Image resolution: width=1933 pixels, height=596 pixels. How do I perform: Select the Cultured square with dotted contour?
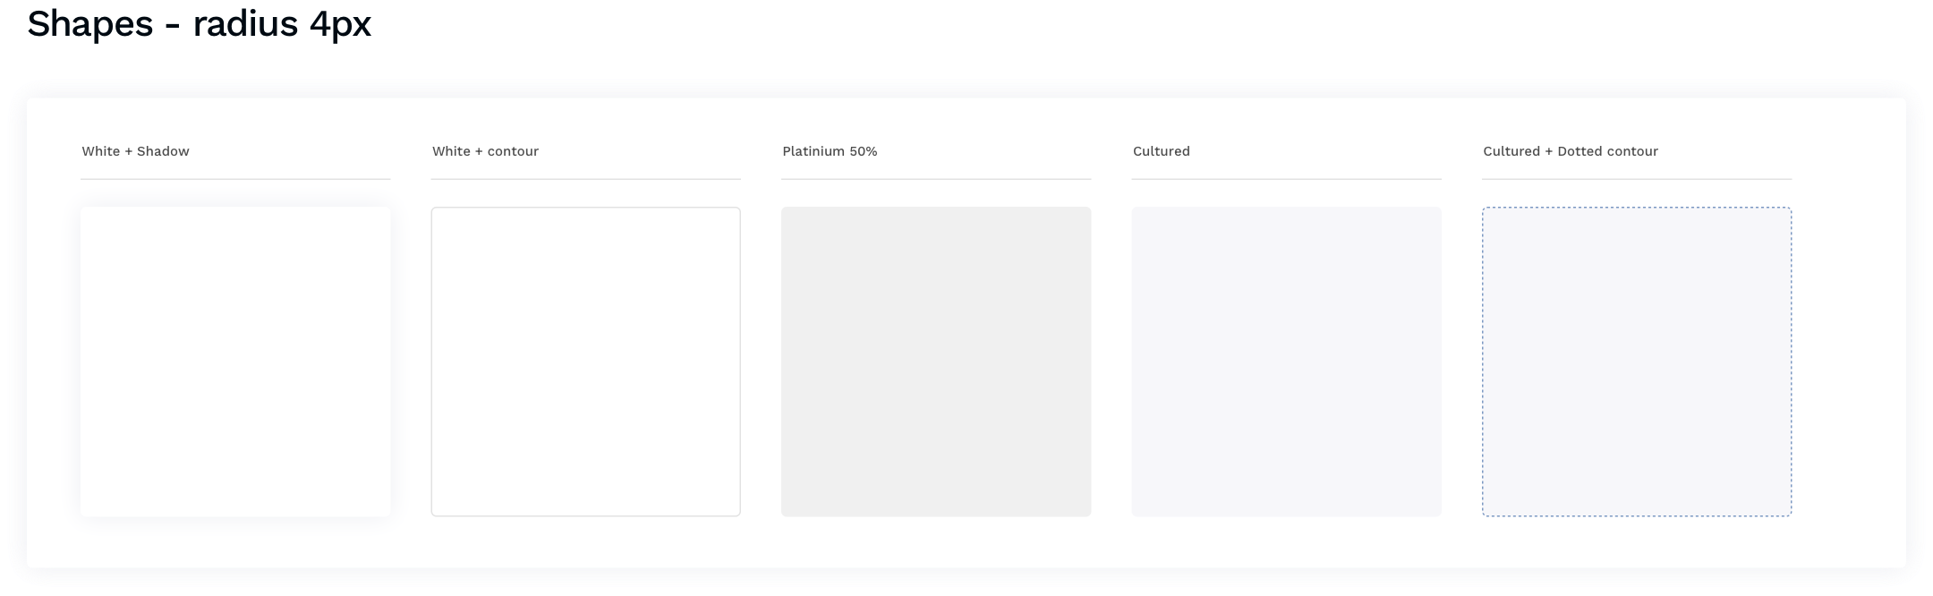click(1637, 362)
